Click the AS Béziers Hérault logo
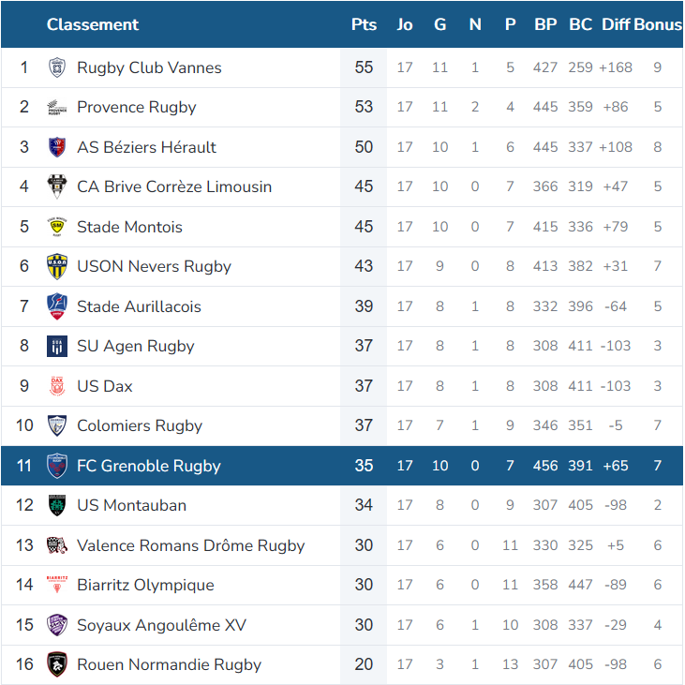685x685 pixels. click(x=57, y=147)
